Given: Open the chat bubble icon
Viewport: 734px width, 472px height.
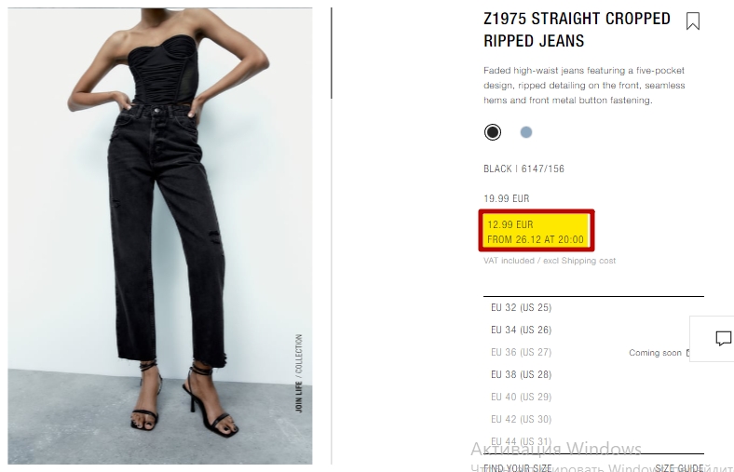Looking at the screenshot, I should tap(723, 338).
